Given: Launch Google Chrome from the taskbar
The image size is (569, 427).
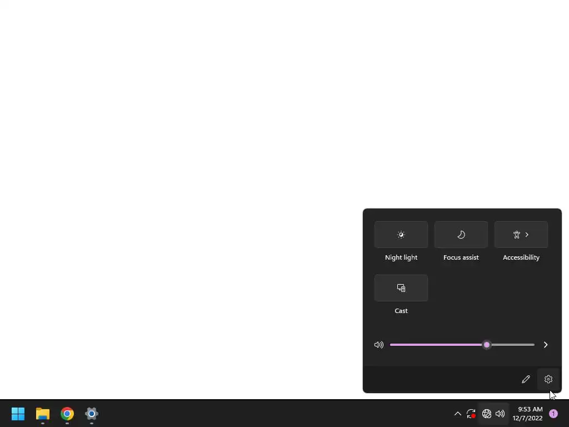Looking at the screenshot, I should 67,414.
